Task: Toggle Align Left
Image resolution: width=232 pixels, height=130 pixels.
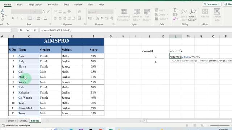Action: (x=55, y=18)
